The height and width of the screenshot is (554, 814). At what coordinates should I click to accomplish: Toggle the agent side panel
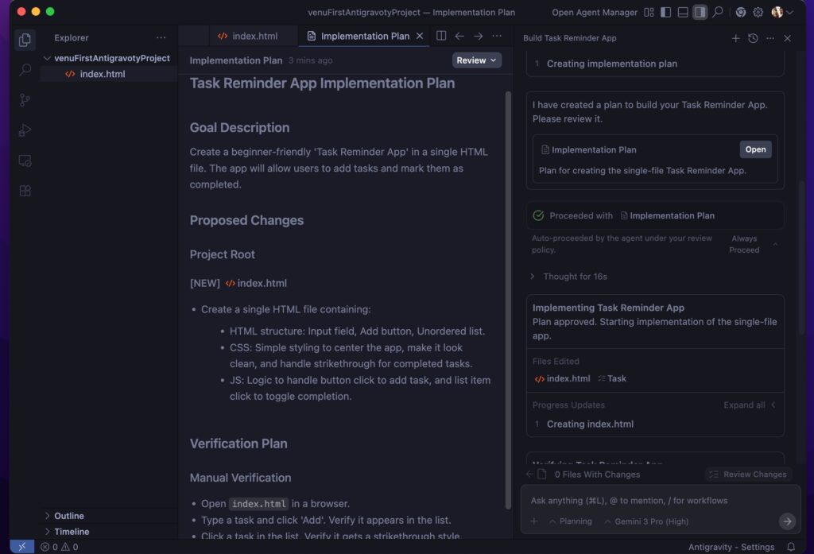[x=700, y=12]
